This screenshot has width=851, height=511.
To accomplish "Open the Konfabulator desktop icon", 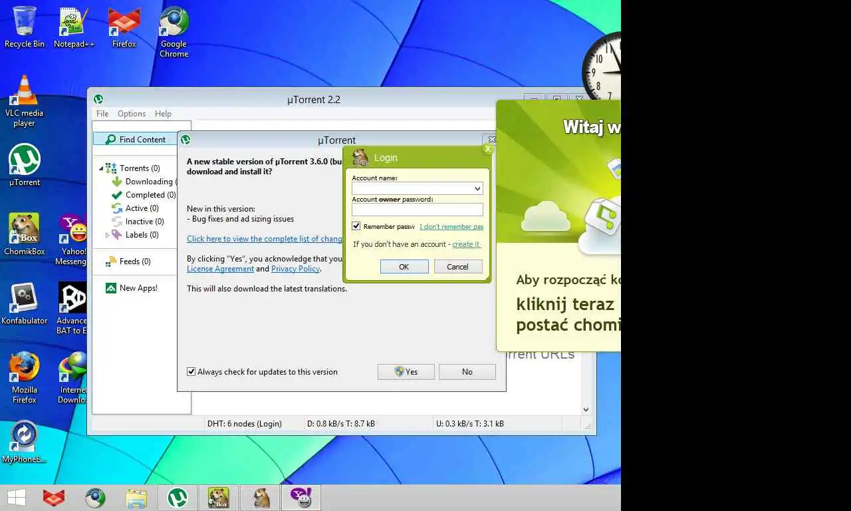I will 25,303.
